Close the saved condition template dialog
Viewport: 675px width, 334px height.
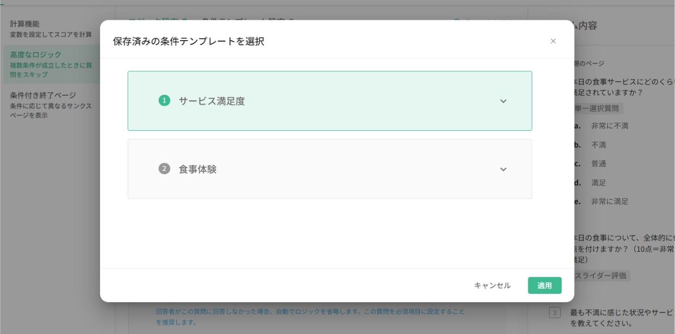(553, 41)
